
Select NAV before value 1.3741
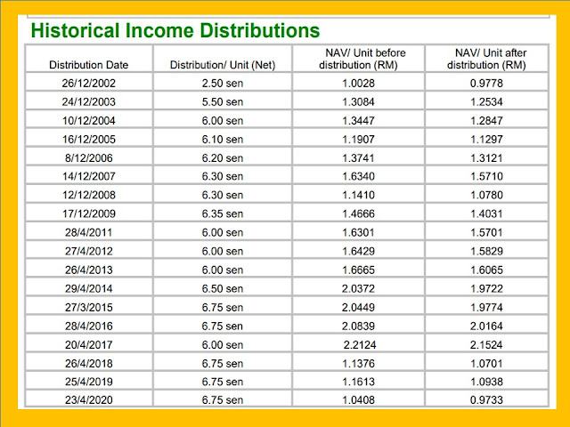click(358, 158)
